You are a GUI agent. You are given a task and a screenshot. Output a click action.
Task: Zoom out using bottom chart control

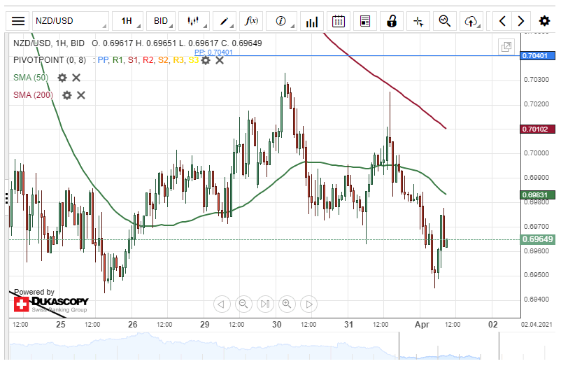tap(243, 304)
